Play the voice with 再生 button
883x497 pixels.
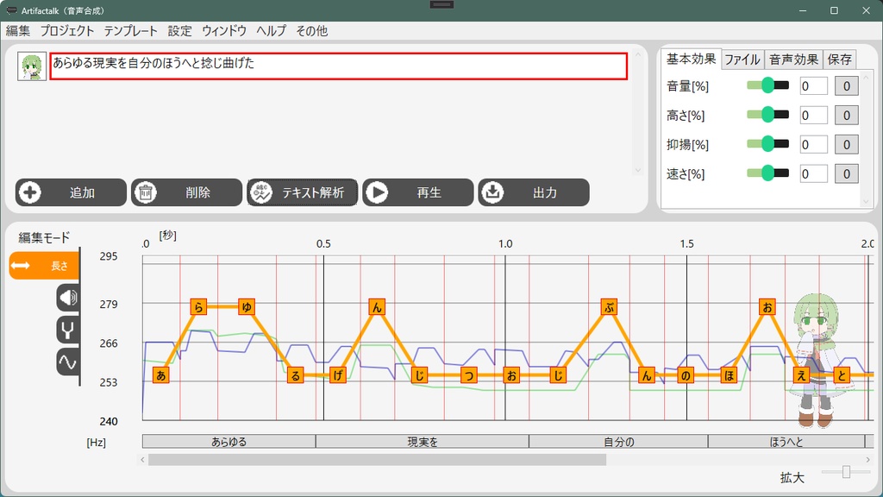[418, 192]
